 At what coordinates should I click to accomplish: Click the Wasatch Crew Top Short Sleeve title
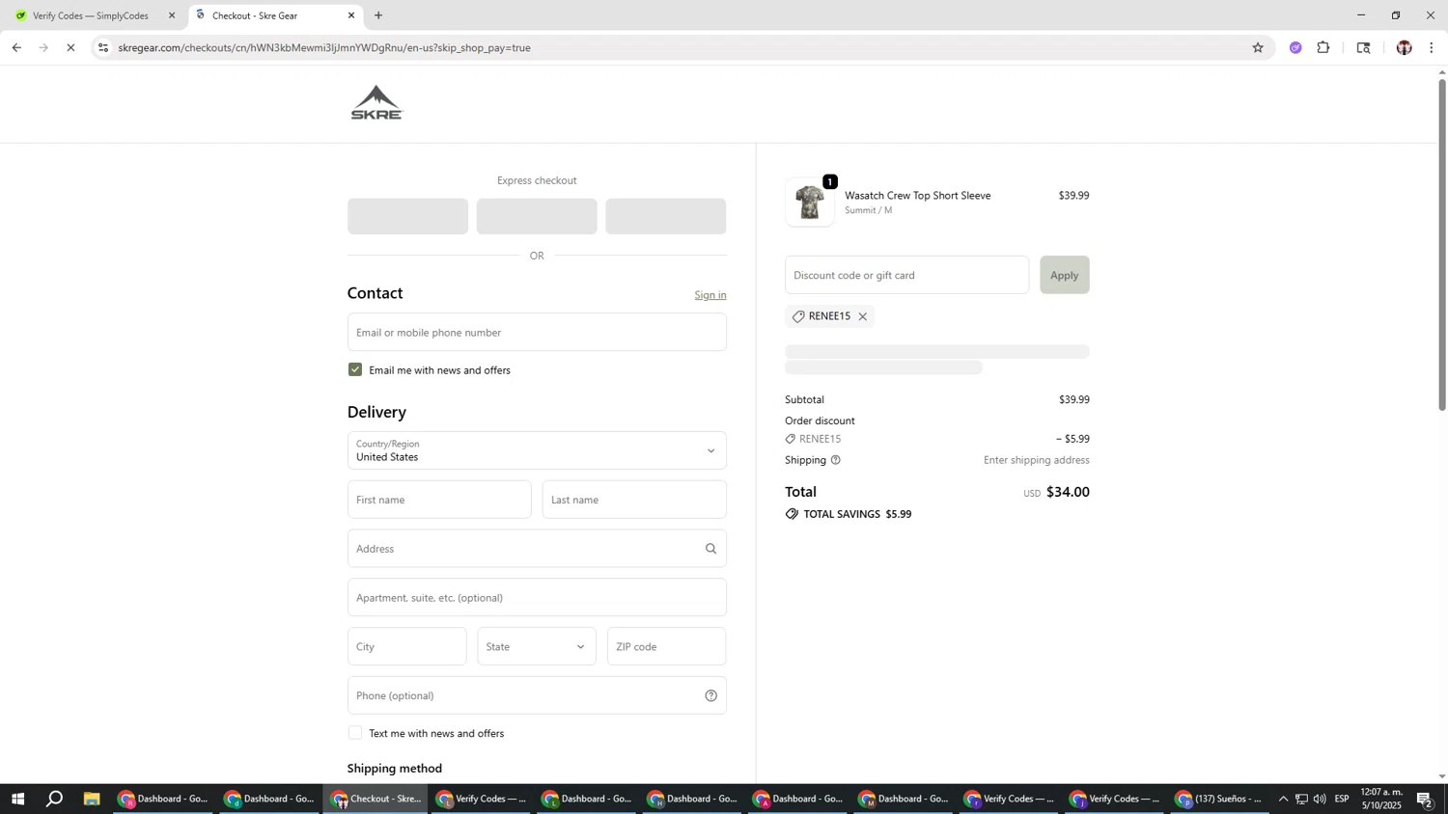pos(917,196)
